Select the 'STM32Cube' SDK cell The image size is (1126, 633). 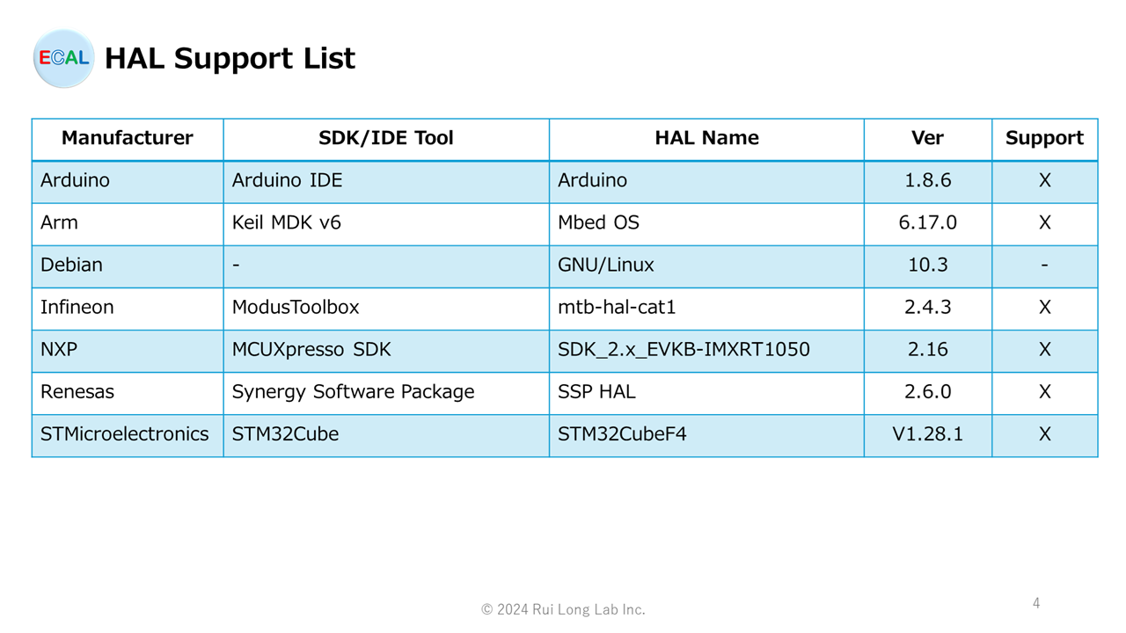(386, 434)
